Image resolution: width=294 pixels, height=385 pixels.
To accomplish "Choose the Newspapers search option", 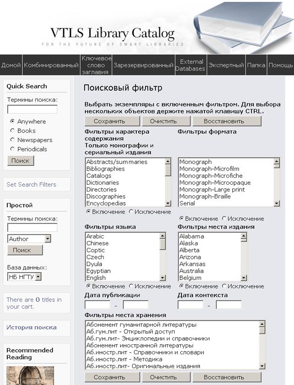I will pyautogui.click(x=12, y=140).
